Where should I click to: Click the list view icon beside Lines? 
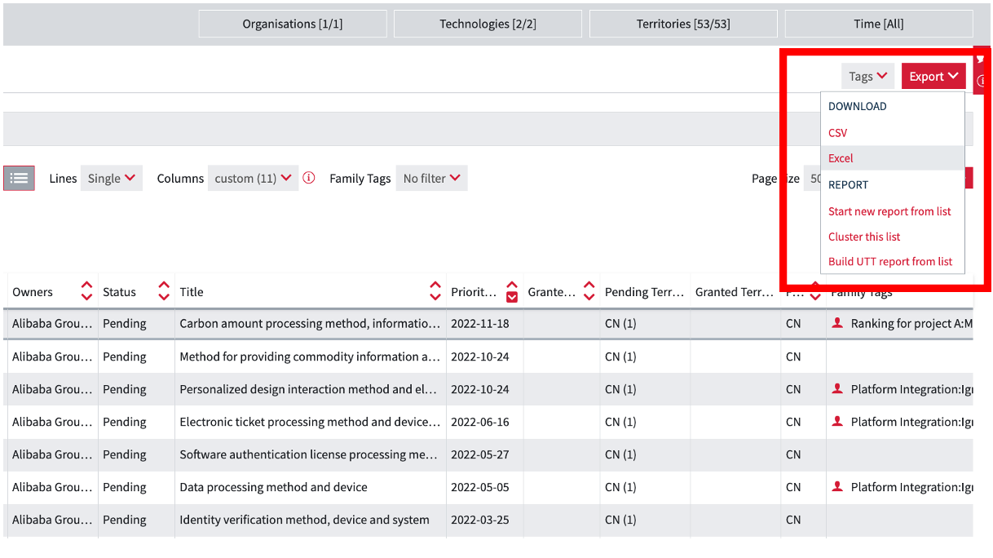(20, 178)
